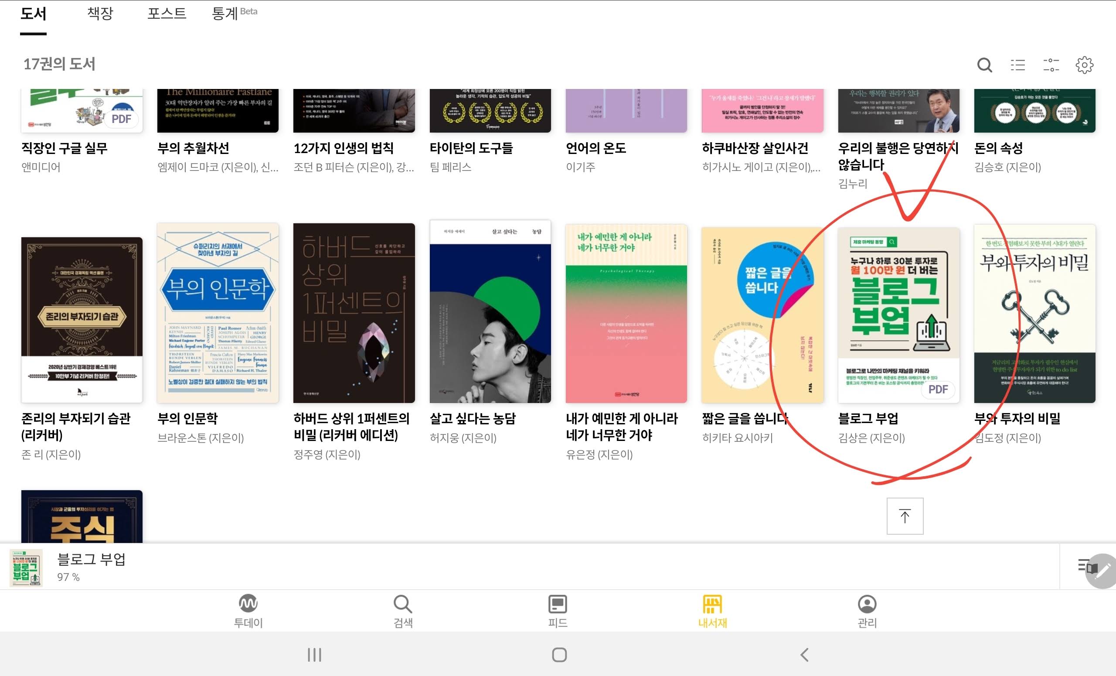This screenshot has height=676, width=1116.
Task: Click the title 하쿠바산장 살인사건
Action: (x=755, y=148)
